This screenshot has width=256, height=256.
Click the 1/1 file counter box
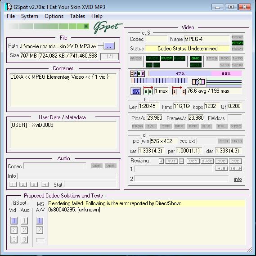click(109, 57)
